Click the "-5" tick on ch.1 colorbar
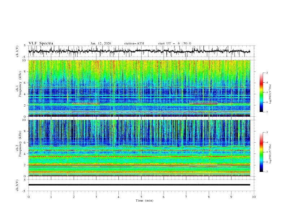Viewport: 286px width, 221px height. point(266,92)
